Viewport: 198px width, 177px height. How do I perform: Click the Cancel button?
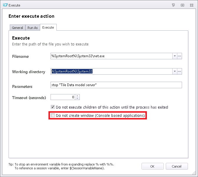[177, 166]
